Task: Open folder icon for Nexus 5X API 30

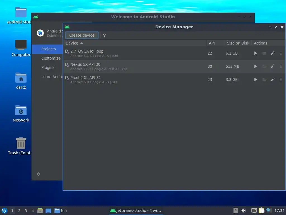Action: (264, 66)
